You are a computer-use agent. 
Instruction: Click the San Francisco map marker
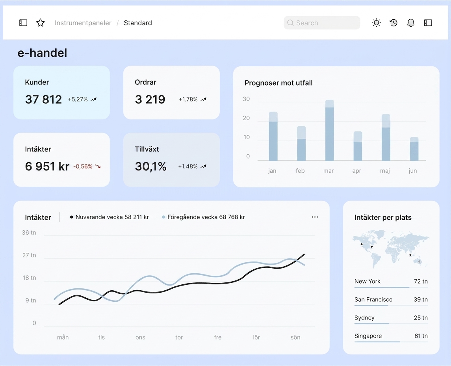click(x=362, y=245)
